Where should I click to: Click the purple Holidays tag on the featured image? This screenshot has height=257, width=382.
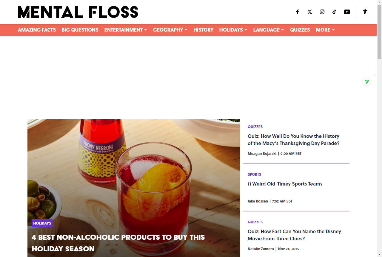click(42, 223)
